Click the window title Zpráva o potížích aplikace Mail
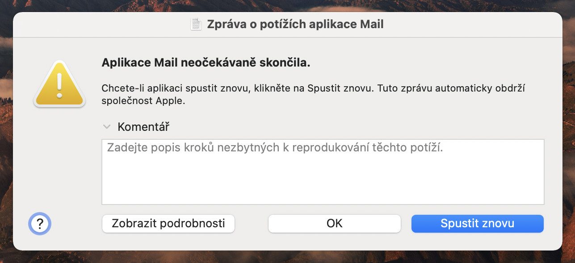 [295, 24]
